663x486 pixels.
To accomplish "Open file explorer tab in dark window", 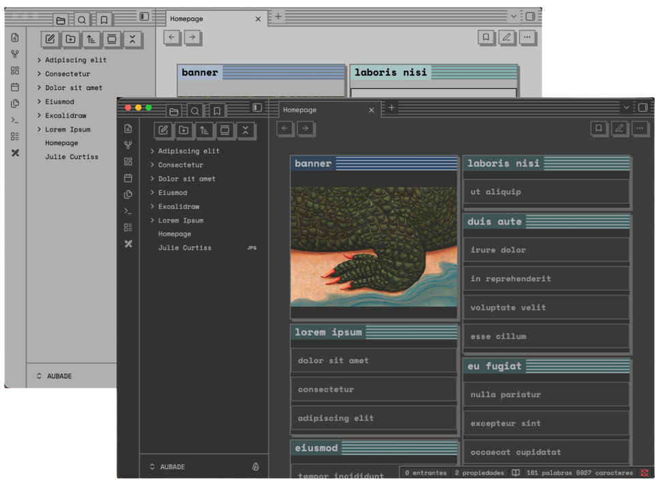I will coord(174,111).
